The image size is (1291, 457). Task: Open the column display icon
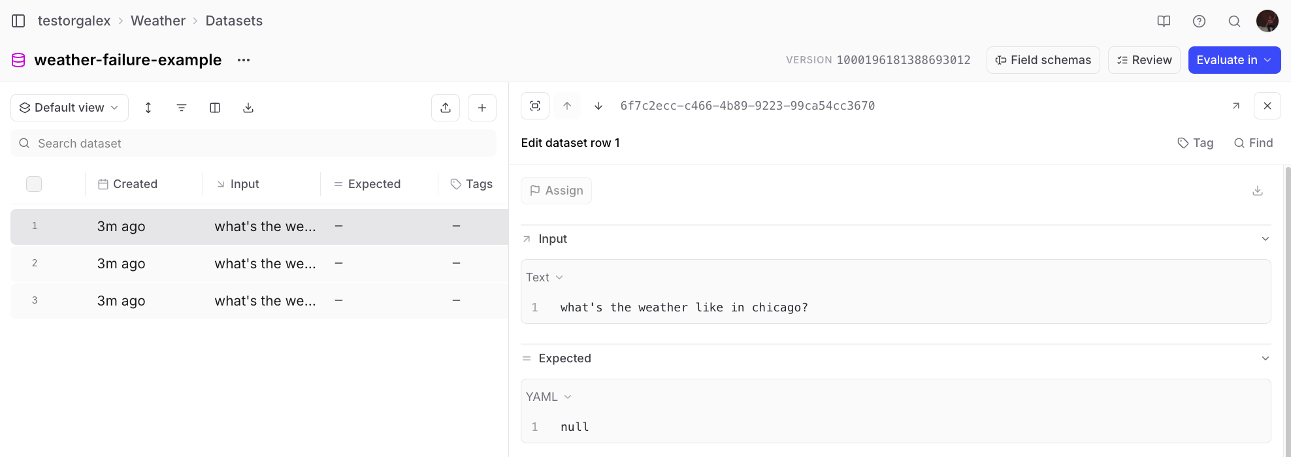click(215, 108)
